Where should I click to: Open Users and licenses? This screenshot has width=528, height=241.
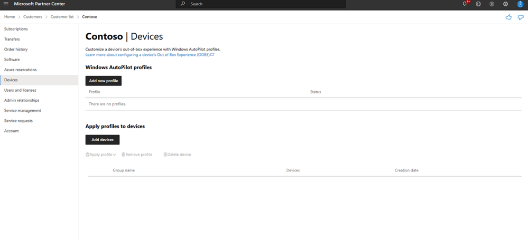pos(39,90)
